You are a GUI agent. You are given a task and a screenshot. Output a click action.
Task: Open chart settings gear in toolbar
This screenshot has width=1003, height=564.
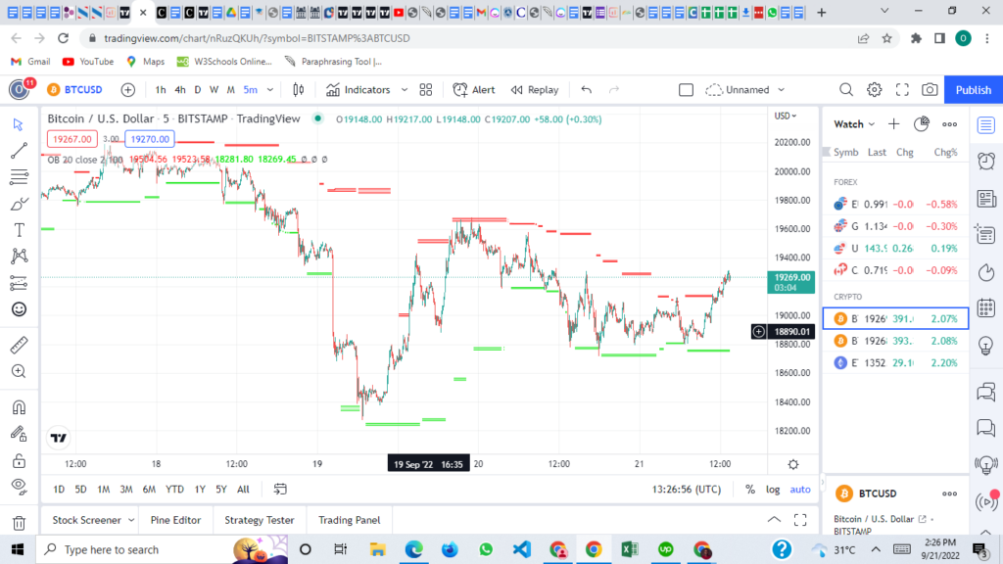click(x=874, y=90)
